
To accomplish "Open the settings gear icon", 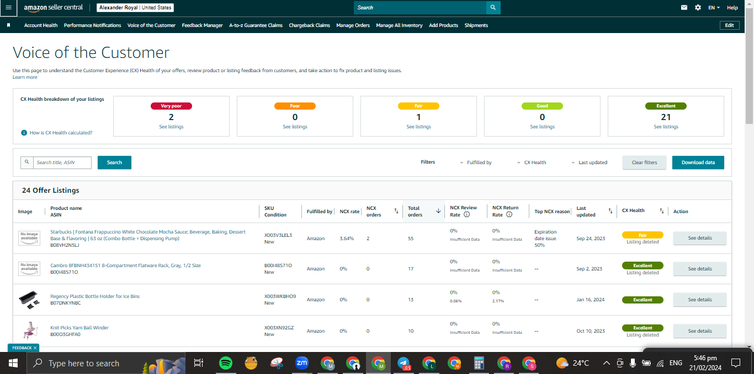I will tap(698, 8).
